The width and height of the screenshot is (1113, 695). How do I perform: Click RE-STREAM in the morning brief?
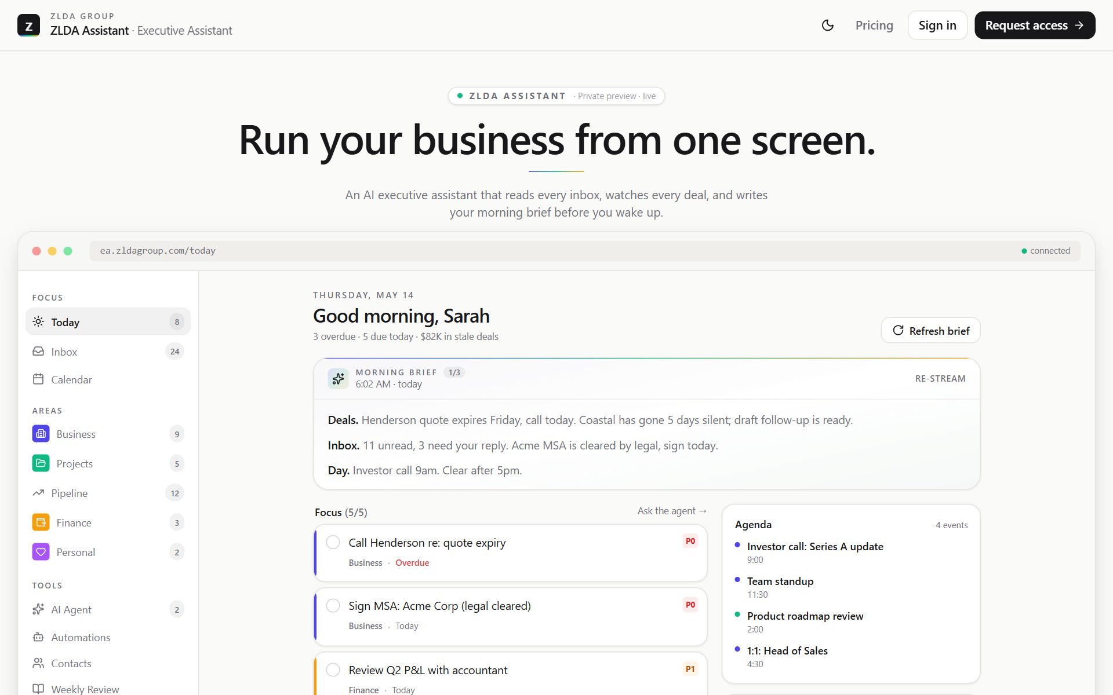(940, 379)
